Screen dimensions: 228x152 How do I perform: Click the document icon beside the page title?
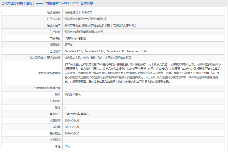[x=3, y=3]
